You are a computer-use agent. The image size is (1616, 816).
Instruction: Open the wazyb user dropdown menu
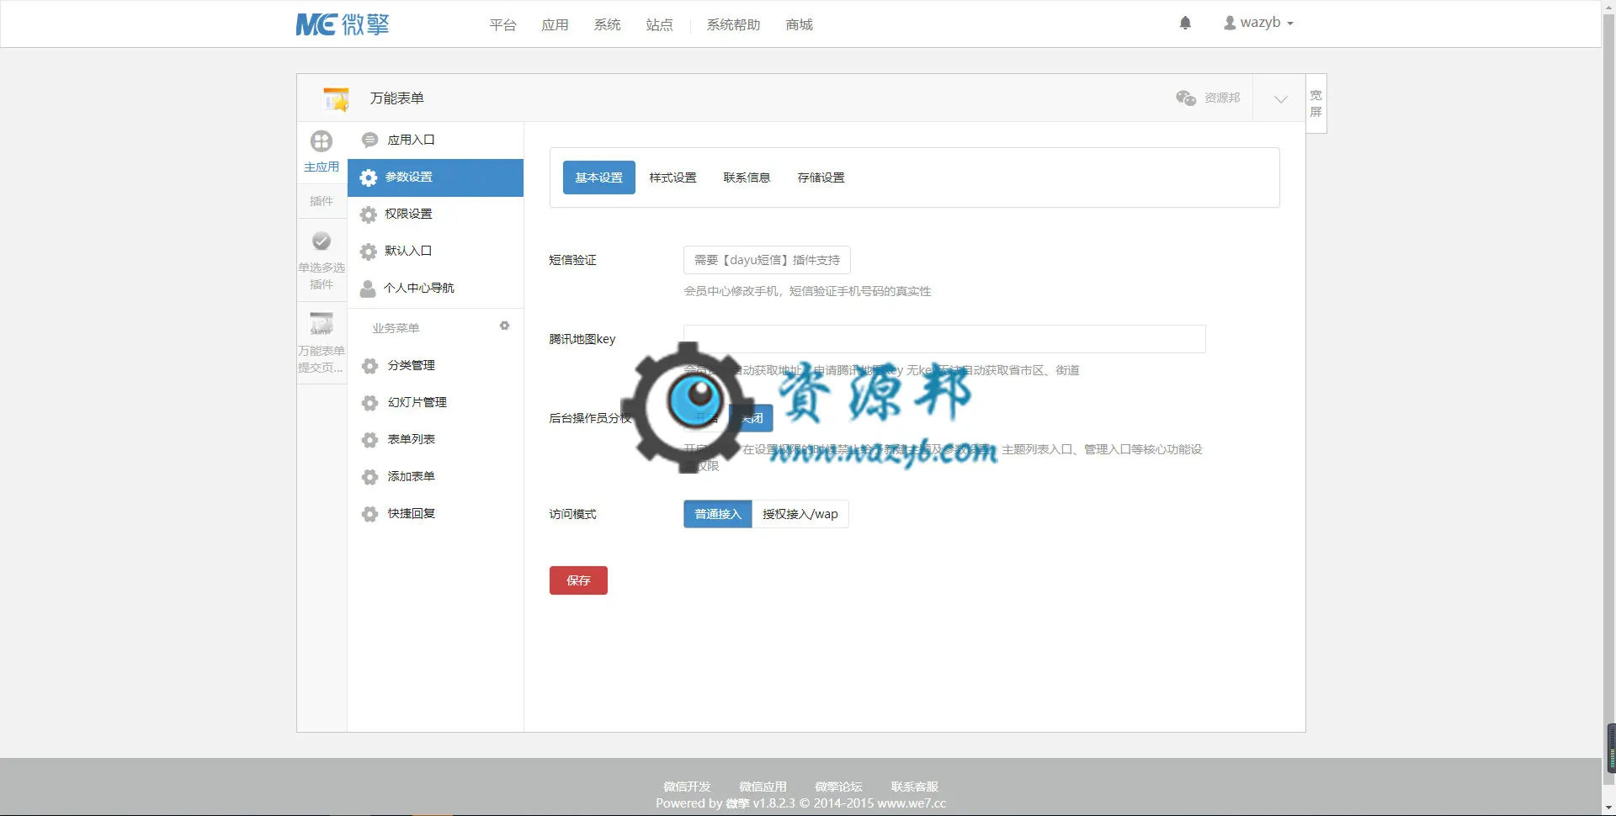(1258, 23)
